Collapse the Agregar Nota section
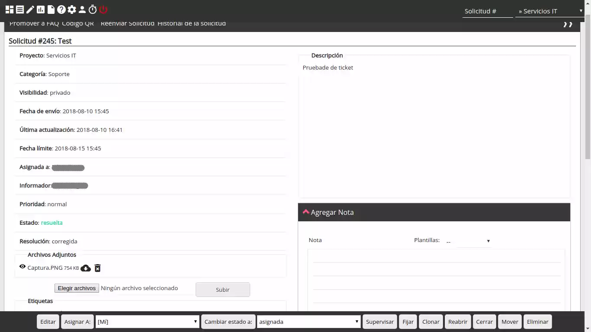Screen dimensions: 591x332 (306, 211)
